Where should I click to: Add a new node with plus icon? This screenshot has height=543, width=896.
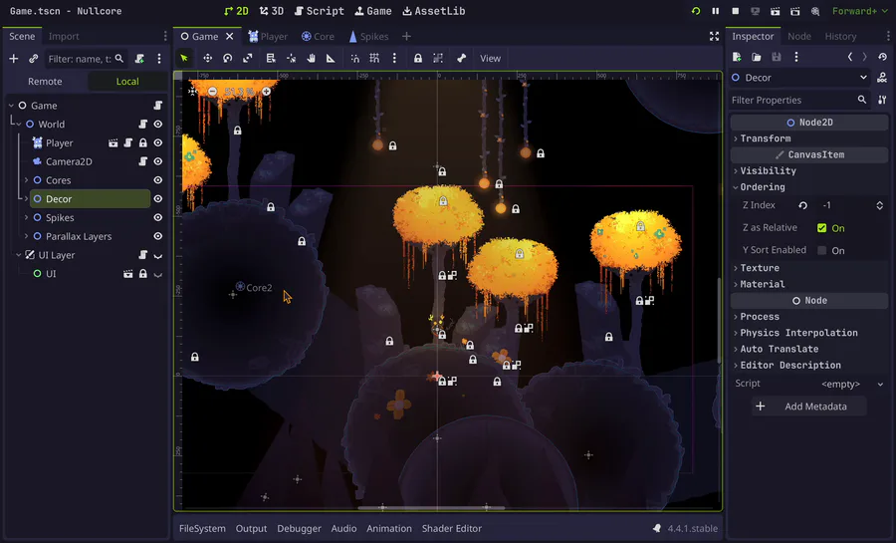click(x=14, y=59)
